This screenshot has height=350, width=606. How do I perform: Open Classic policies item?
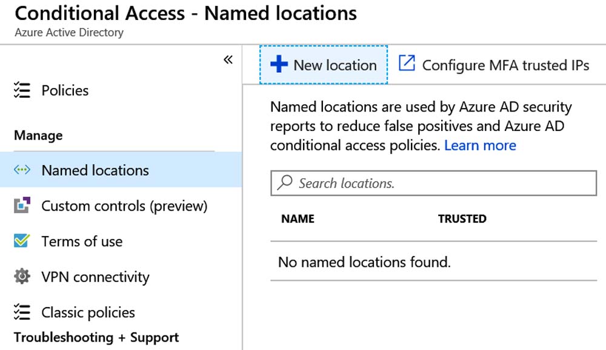coord(88,312)
